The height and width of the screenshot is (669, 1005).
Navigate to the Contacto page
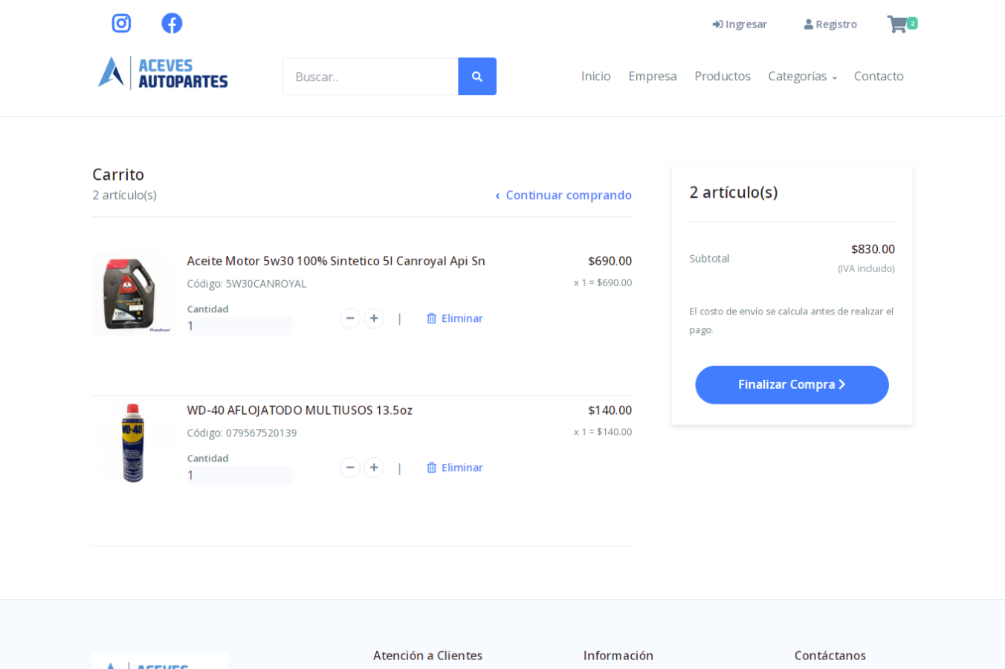click(x=878, y=76)
